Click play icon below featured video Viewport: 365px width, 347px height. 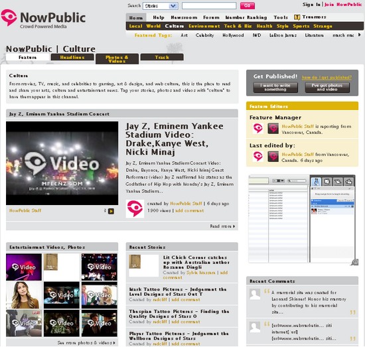111,211
